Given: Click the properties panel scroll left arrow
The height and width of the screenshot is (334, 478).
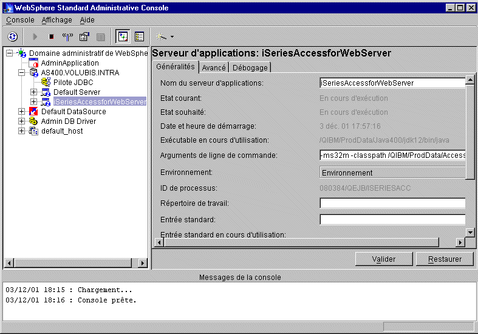Looking at the screenshot, I should pos(159,242).
